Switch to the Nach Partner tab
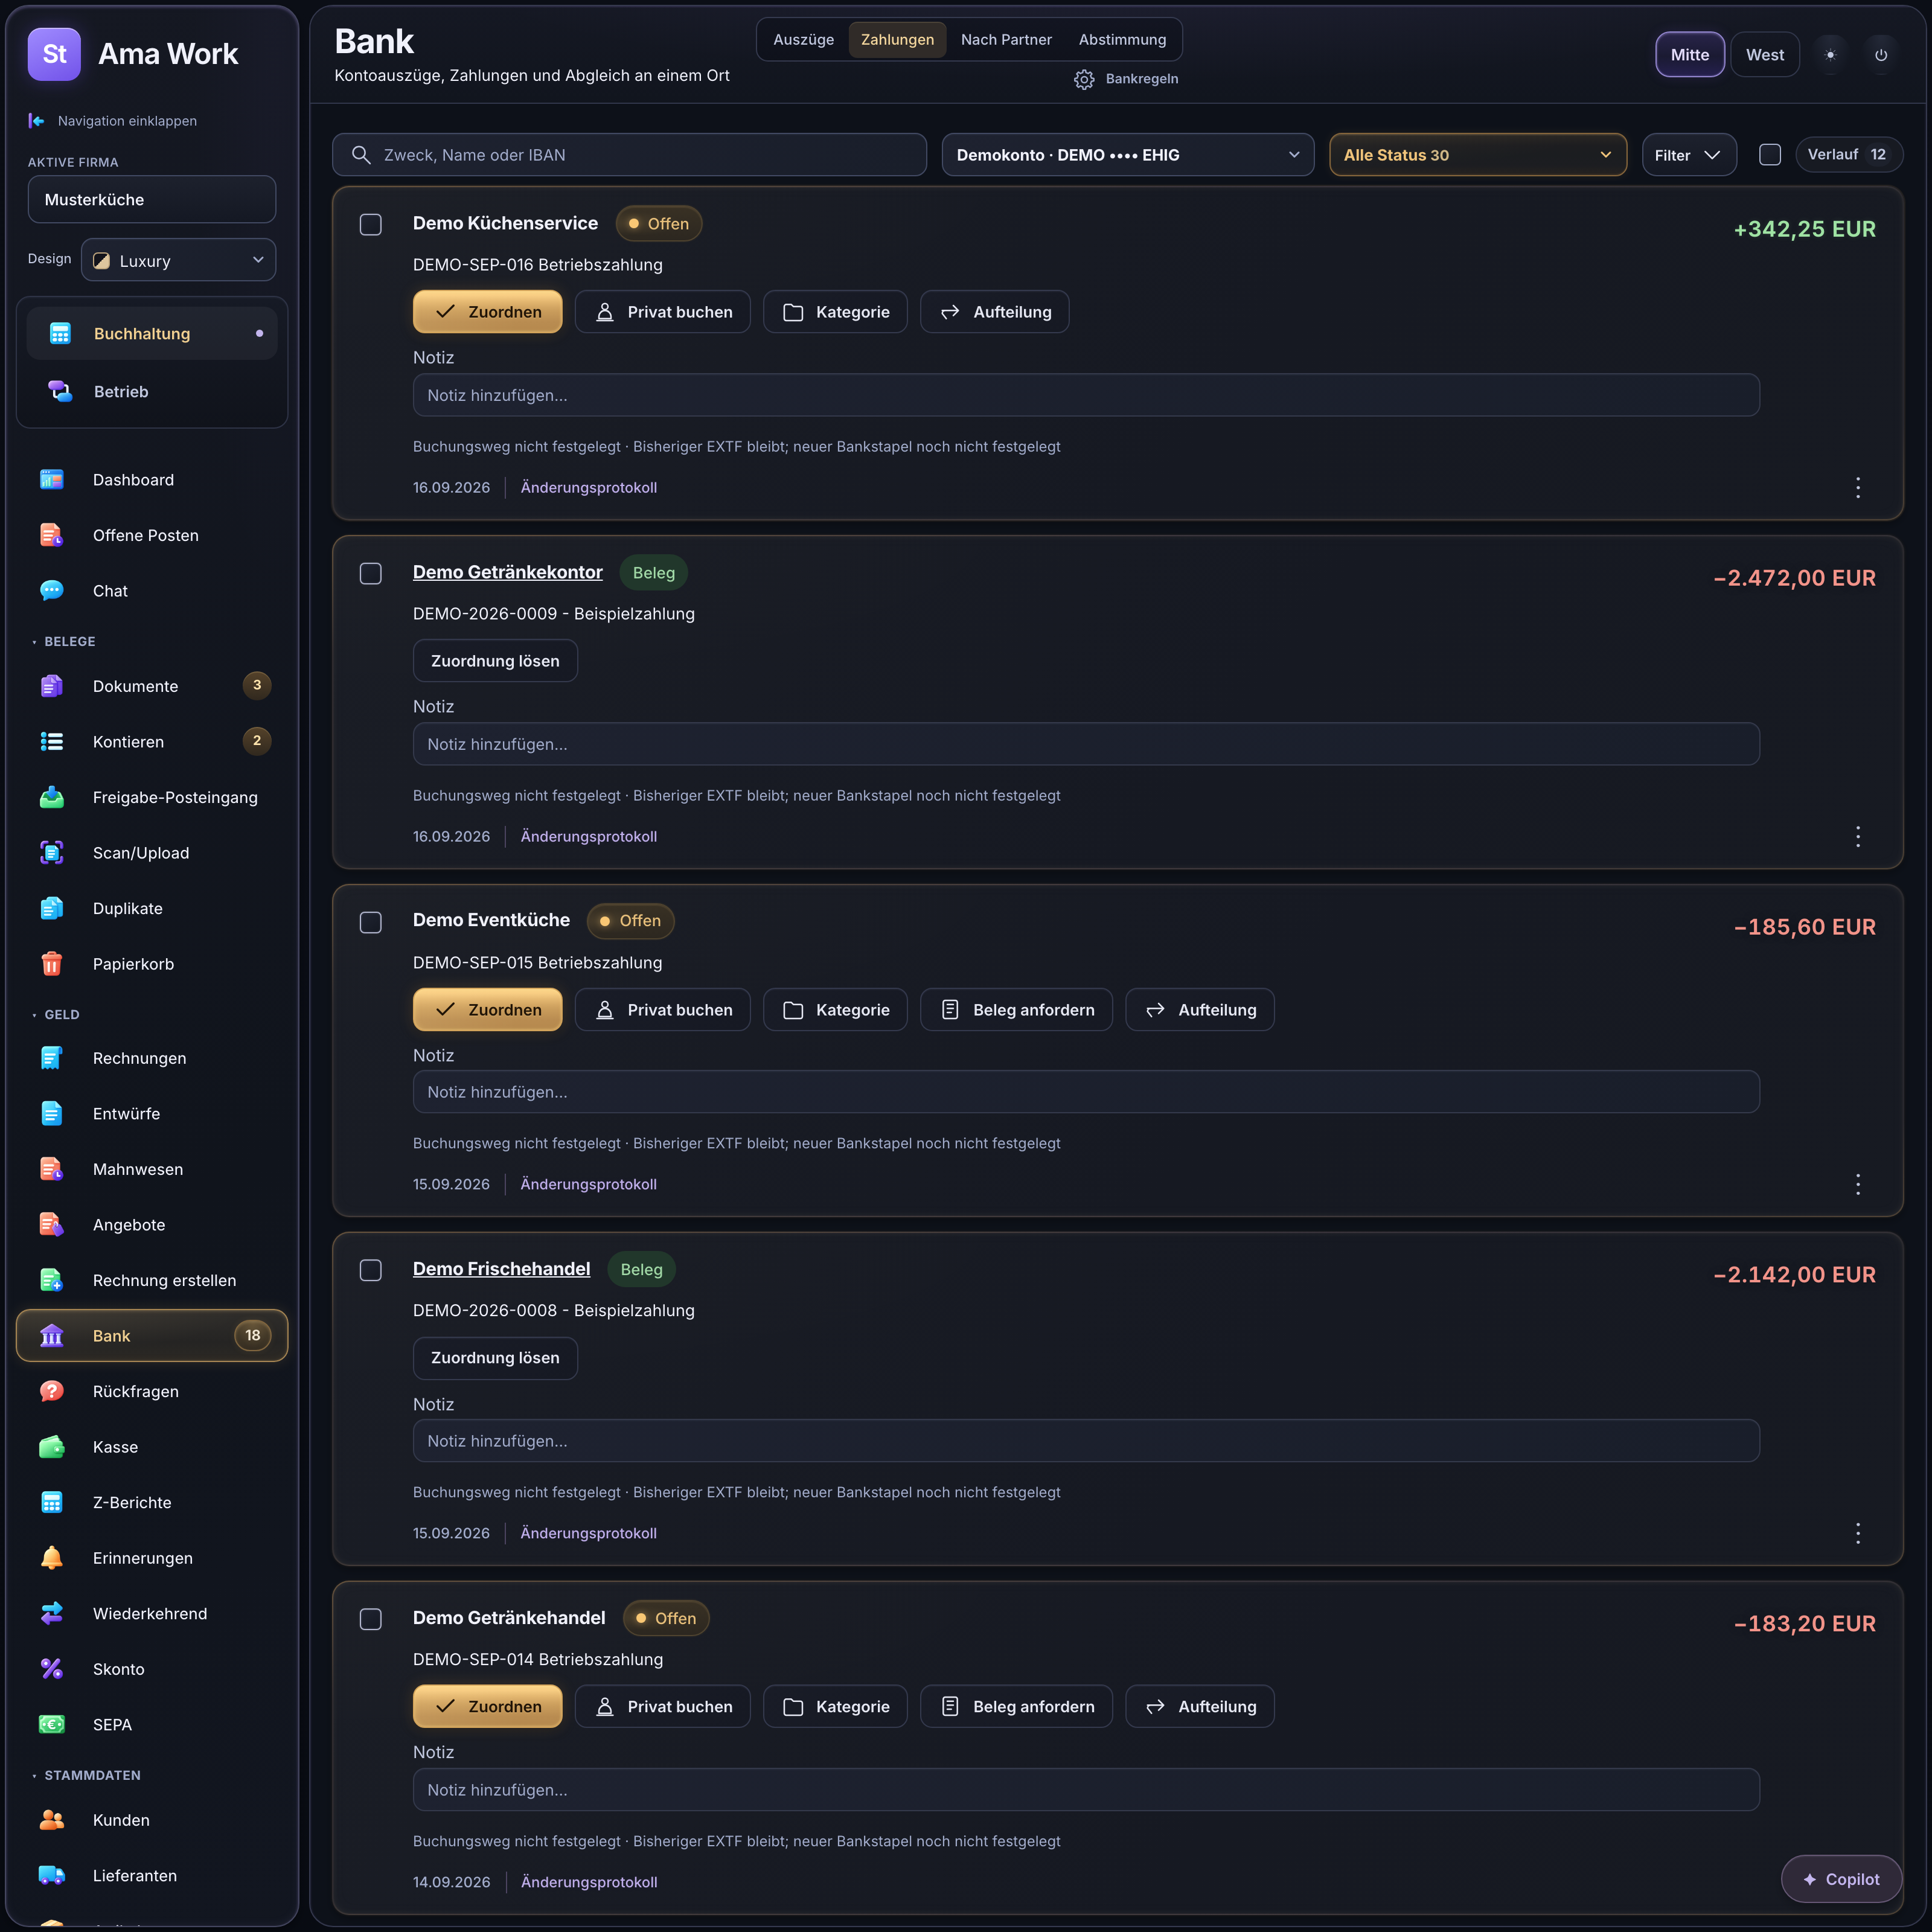Screen dimensions: 1932x1932 coord(1006,40)
